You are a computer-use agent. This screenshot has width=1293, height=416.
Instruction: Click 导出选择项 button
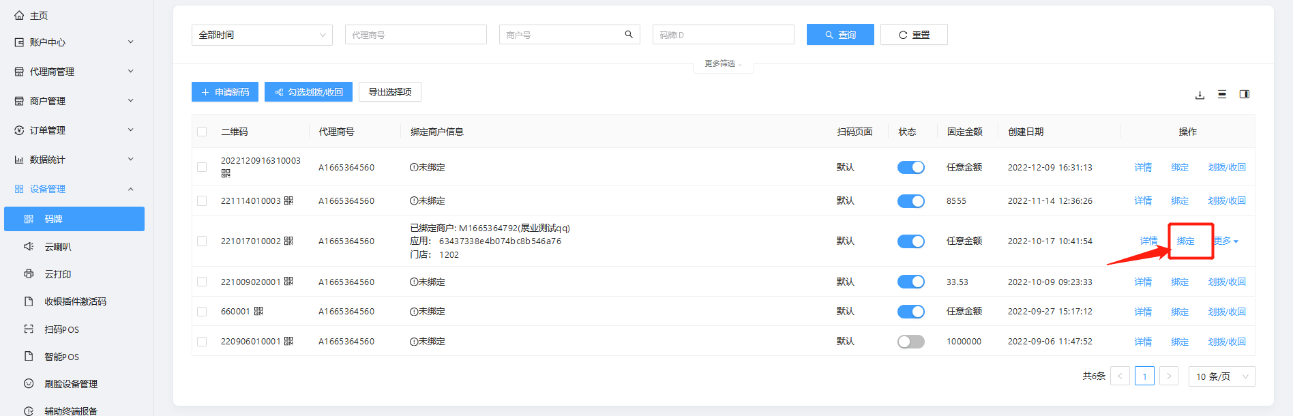tap(390, 92)
